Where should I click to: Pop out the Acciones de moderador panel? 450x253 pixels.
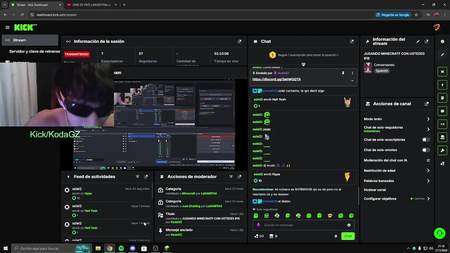coord(239,177)
